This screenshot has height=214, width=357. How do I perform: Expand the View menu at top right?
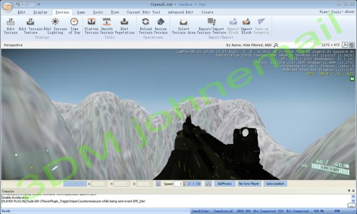[x=324, y=12]
